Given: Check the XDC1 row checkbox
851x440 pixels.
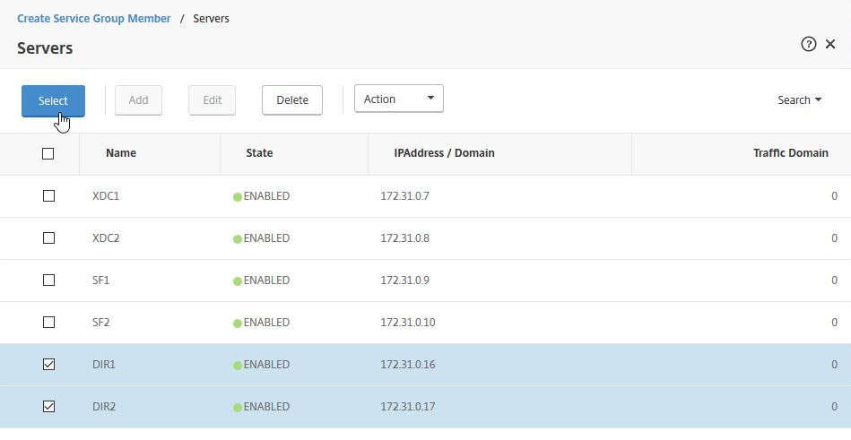Looking at the screenshot, I should click(x=48, y=196).
